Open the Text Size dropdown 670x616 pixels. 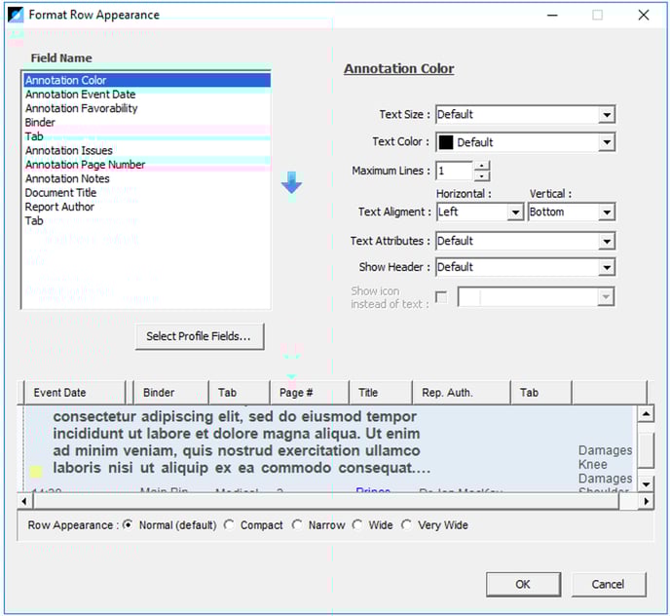(607, 115)
